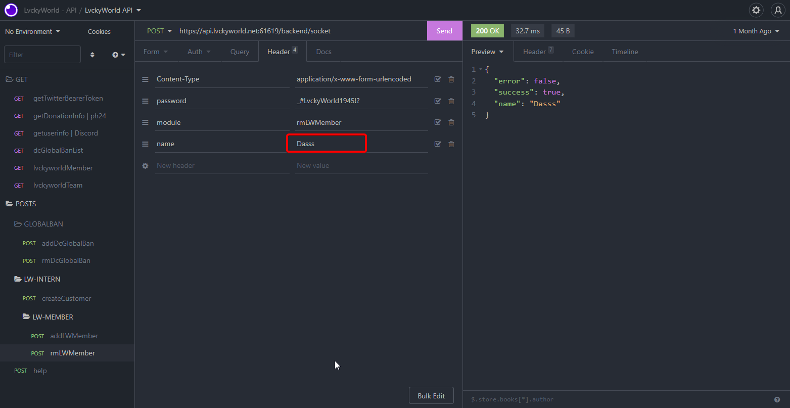Open the No Environment dropdown

click(x=32, y=31)
